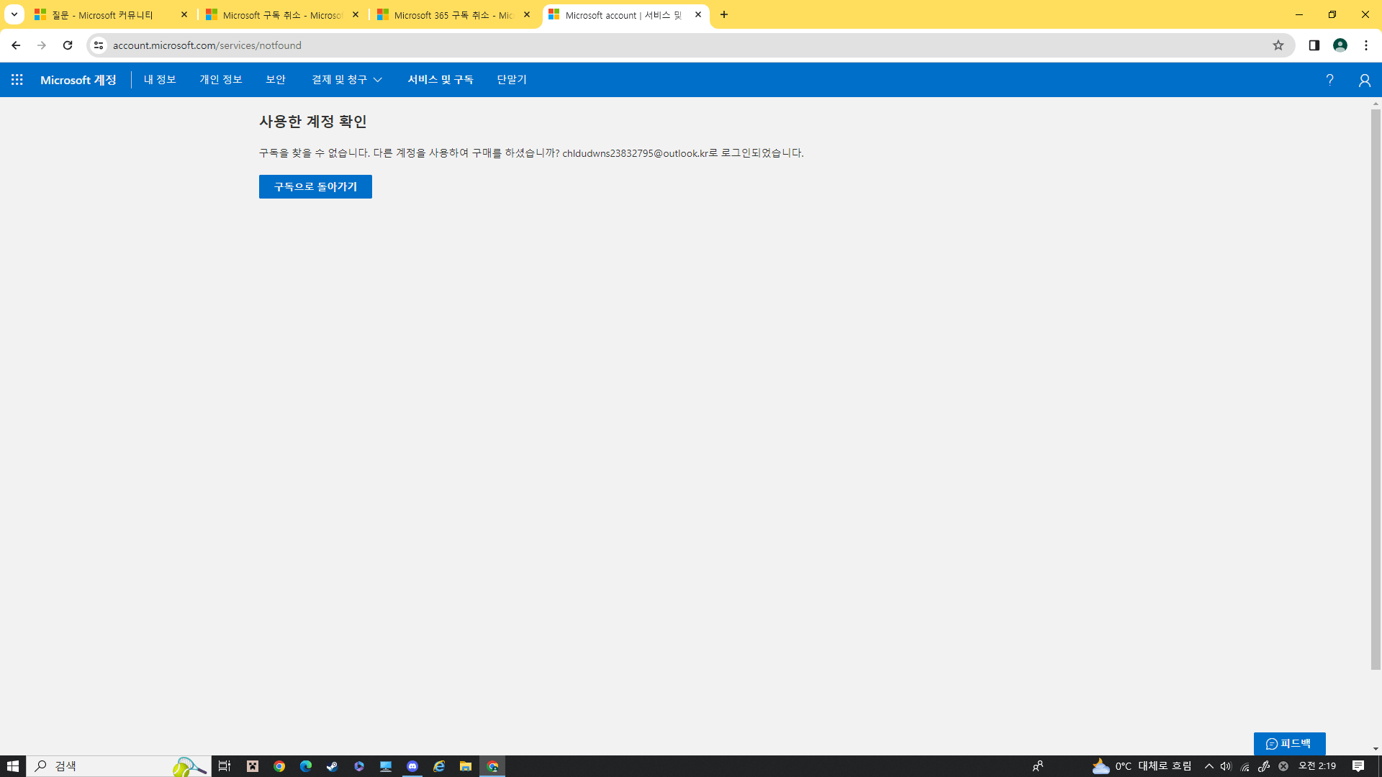The image size is (1382, 777).
Task: Switch to the 질문 - Microsoft 커뮤니티 tab
Action: pyautogui.click(x=112, y=14)
